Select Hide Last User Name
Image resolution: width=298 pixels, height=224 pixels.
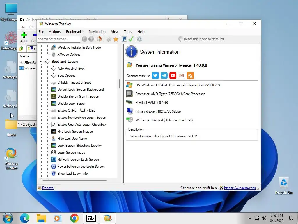(72, 139)
